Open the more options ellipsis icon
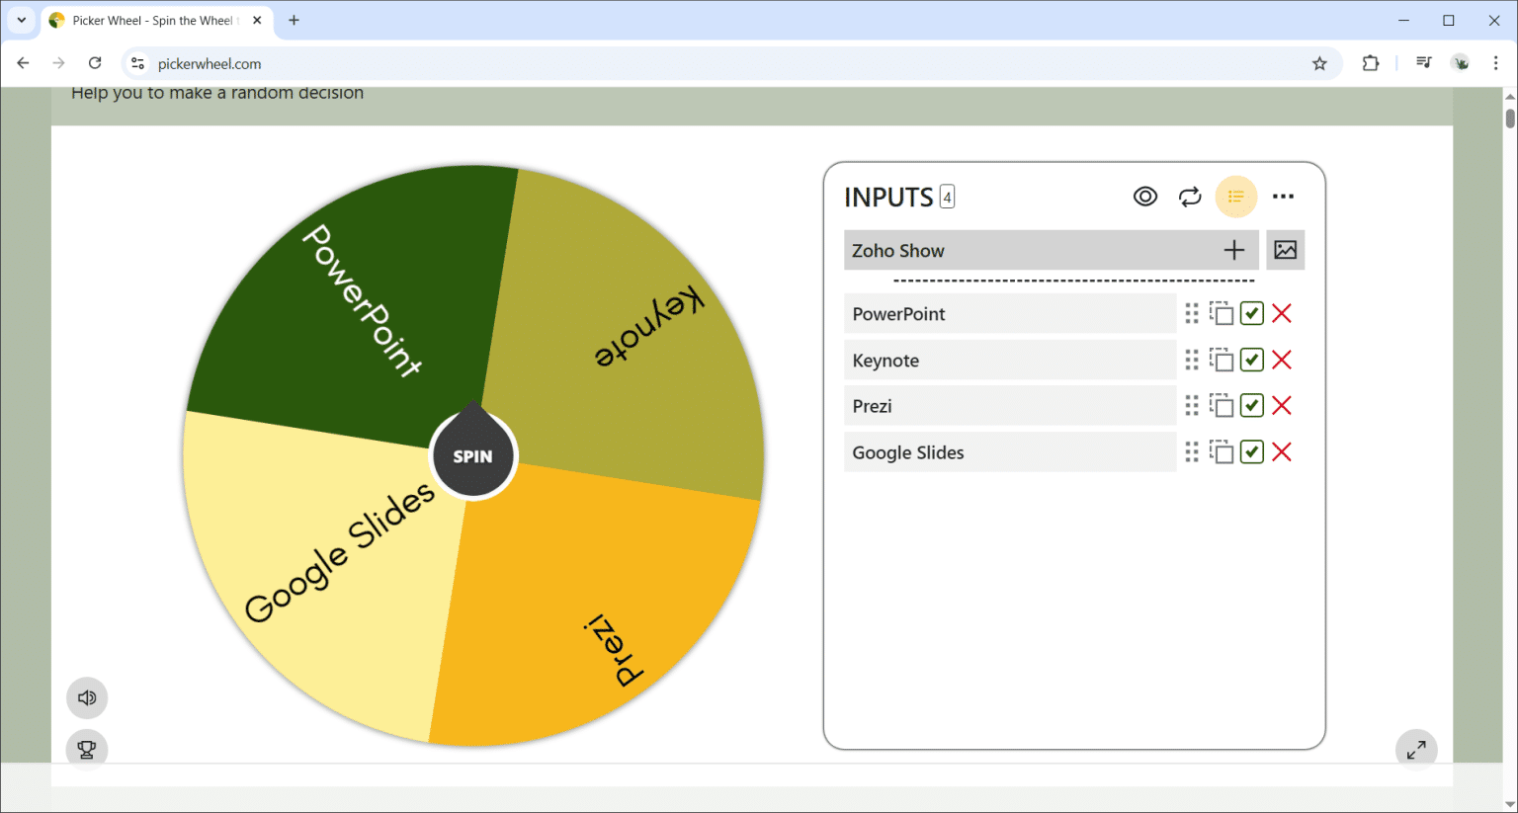 pos(1284,196)
